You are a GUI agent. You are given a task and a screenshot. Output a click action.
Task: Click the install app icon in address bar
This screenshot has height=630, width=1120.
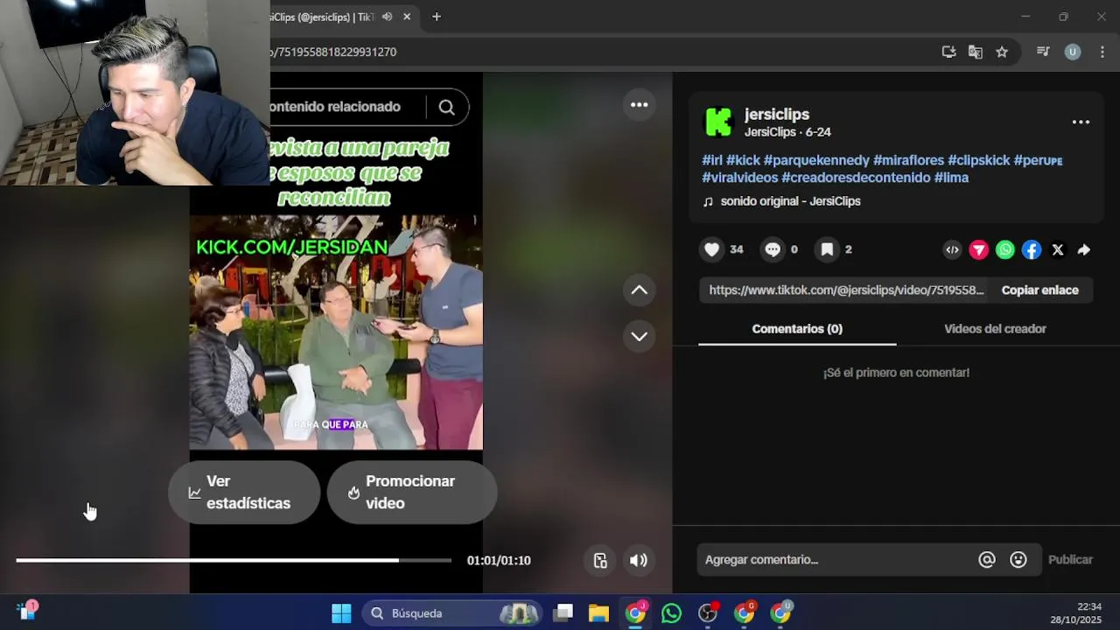tap(948, 52)
